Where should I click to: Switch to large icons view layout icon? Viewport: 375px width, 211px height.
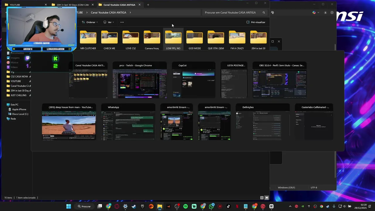coord(267,198)
